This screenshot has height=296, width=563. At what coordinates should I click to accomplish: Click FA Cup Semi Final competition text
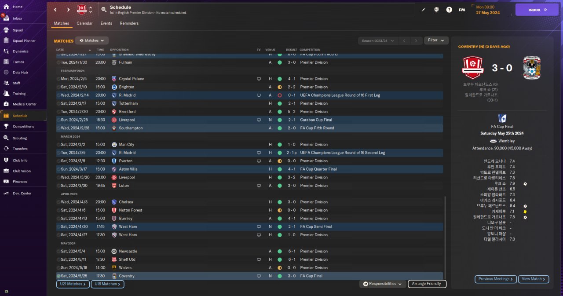316,227
